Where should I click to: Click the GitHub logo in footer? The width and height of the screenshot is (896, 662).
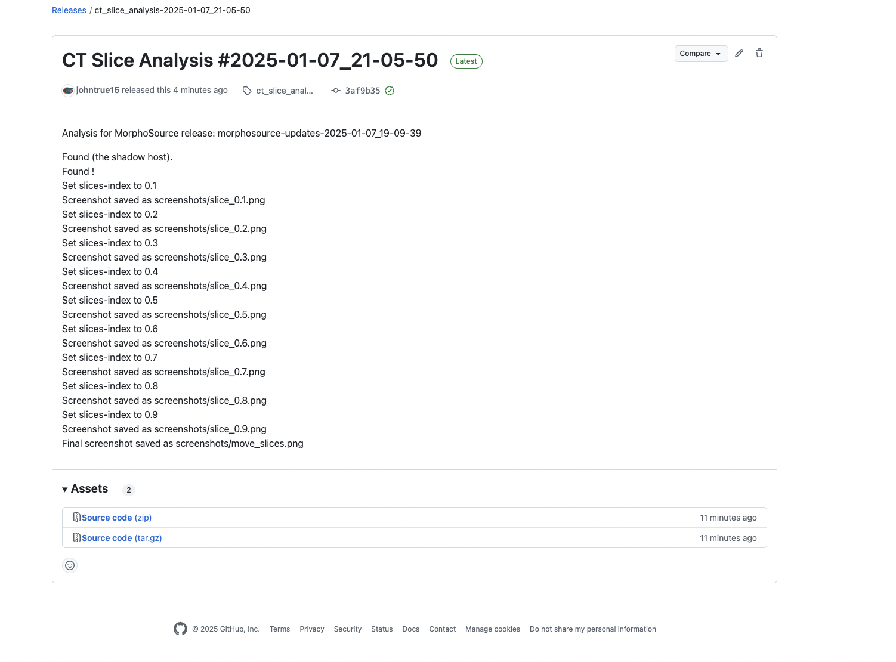(180, 629)
